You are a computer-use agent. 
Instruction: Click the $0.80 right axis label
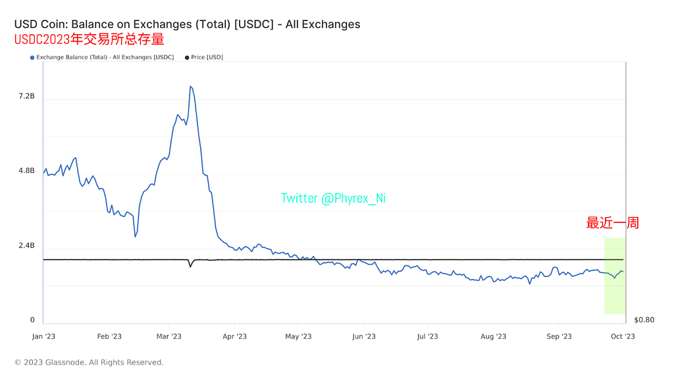pos(644,320)
